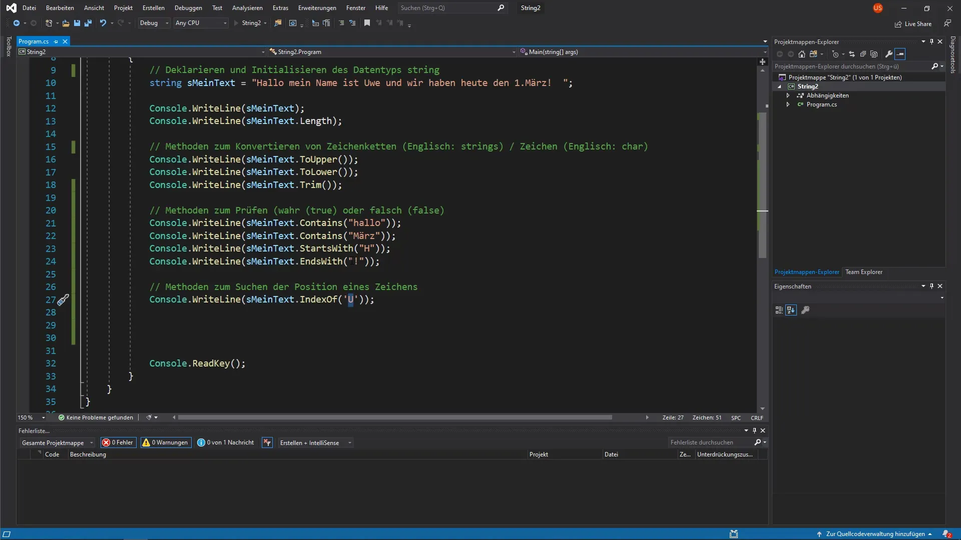Screen dimensions: 961x540
Task: Click the Undo arrow icon
Action: pyautogui.click(x=103, y=23)
